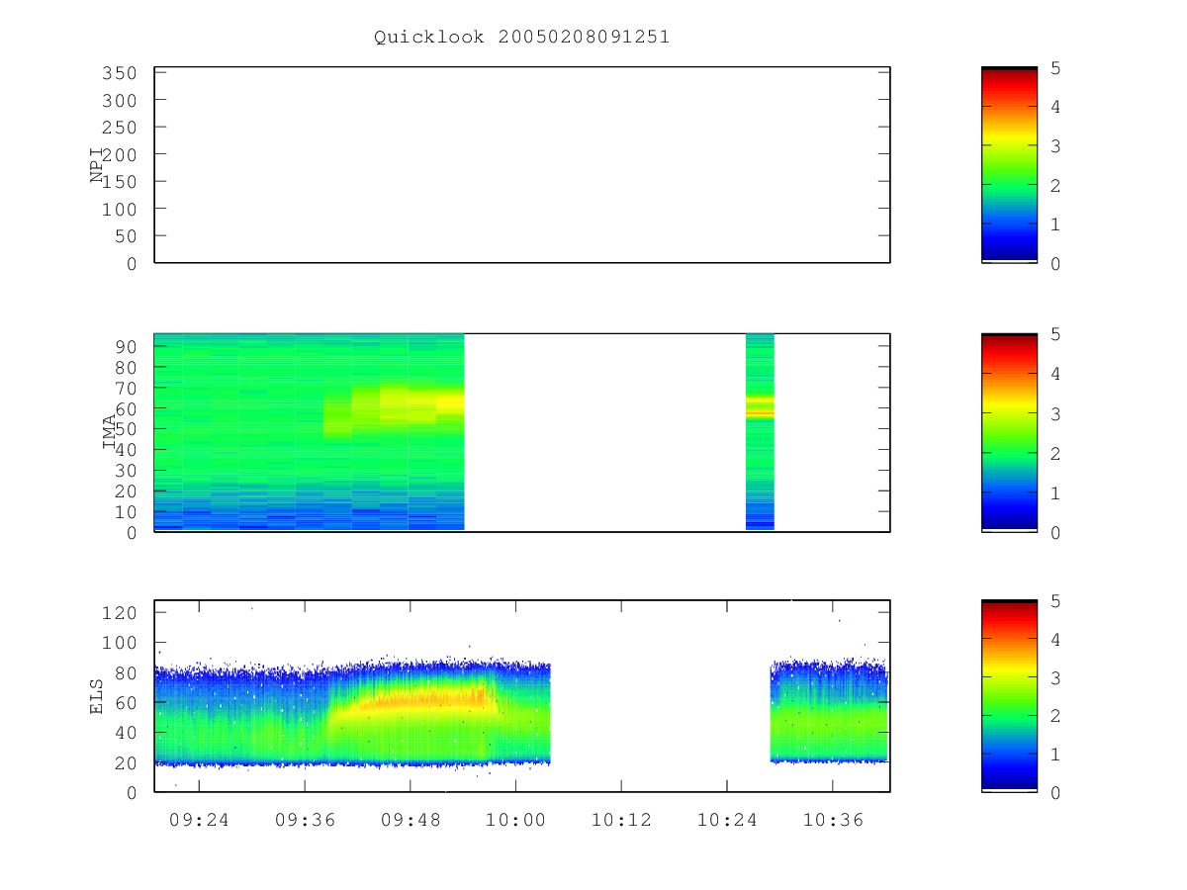The height and width of the screenshot is (890, 1187).
Task: Select tick label 300 on NPI axis
Action: pyautogui.click(x=118, y=100)
